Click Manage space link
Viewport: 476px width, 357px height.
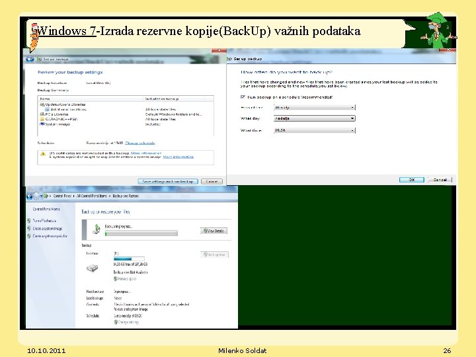pyautogui.click(x=127, y=279)
